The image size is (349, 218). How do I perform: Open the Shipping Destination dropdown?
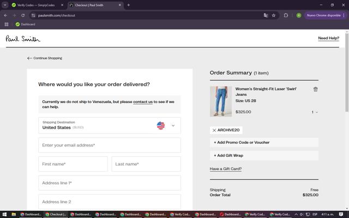coord(110,125)
